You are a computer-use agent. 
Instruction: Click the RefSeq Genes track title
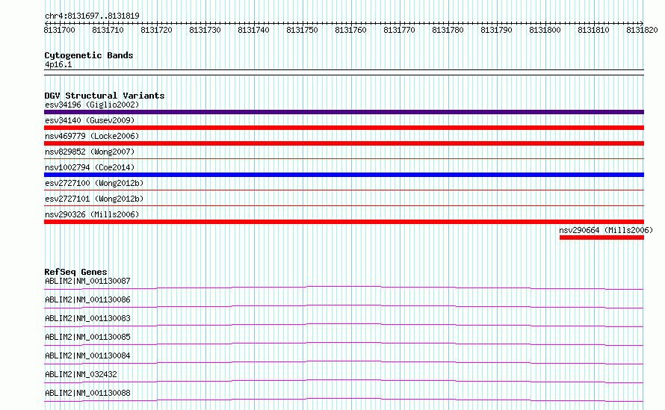[x=75, y=272]
